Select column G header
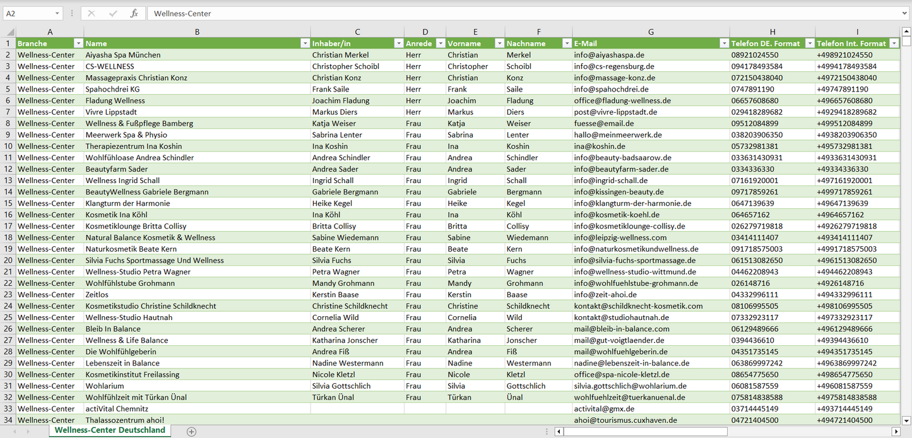Screen dimensions: 912x438 click(651, 32)
